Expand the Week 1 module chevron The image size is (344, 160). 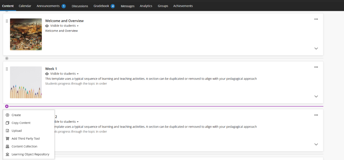click(x=316, y=96)
